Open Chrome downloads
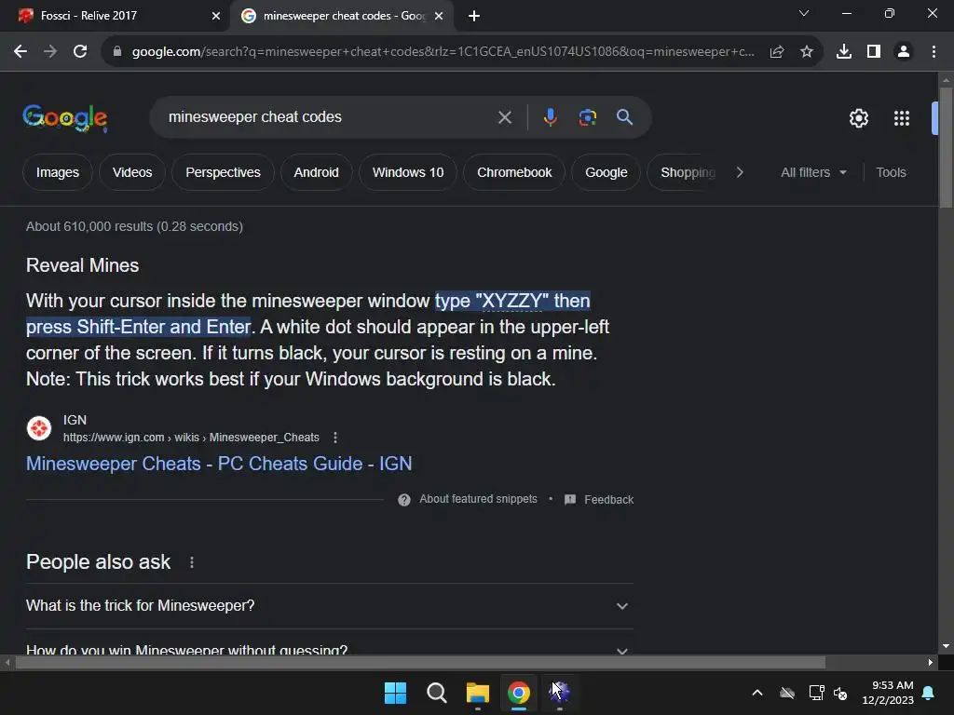This screenshot has width=954, height=715. [x=844, y=52]
